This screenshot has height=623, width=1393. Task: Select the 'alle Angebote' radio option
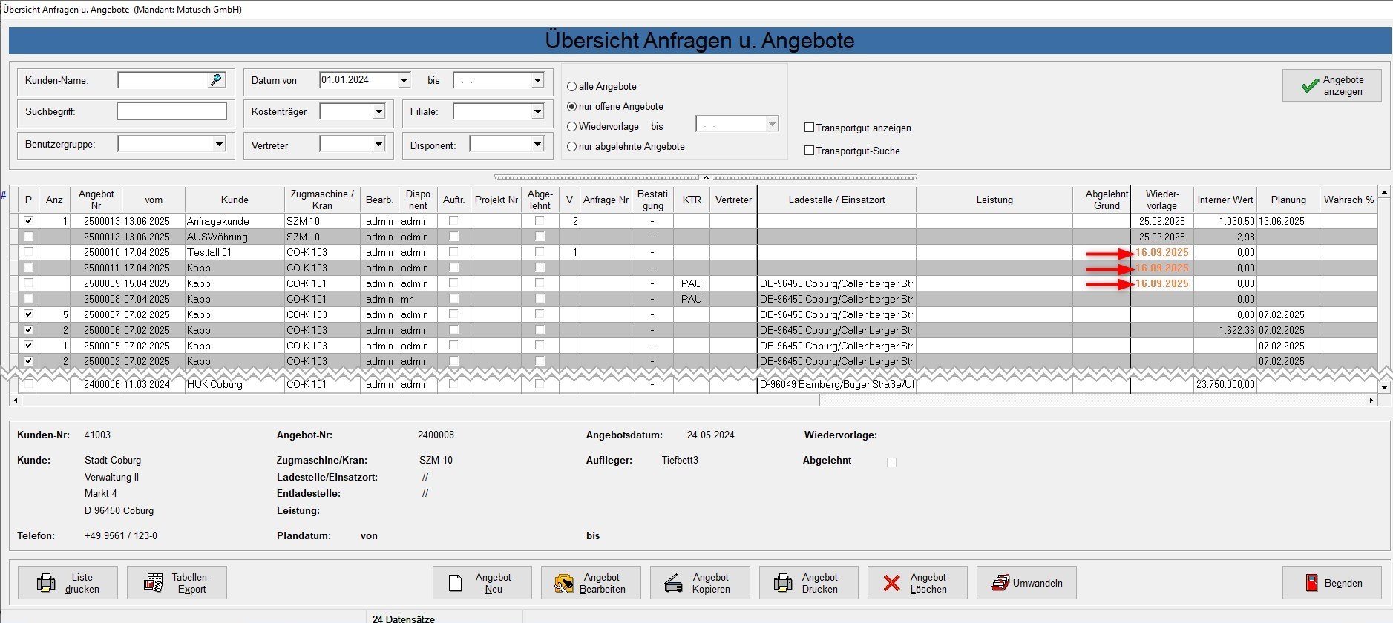[x=572, y=87]
